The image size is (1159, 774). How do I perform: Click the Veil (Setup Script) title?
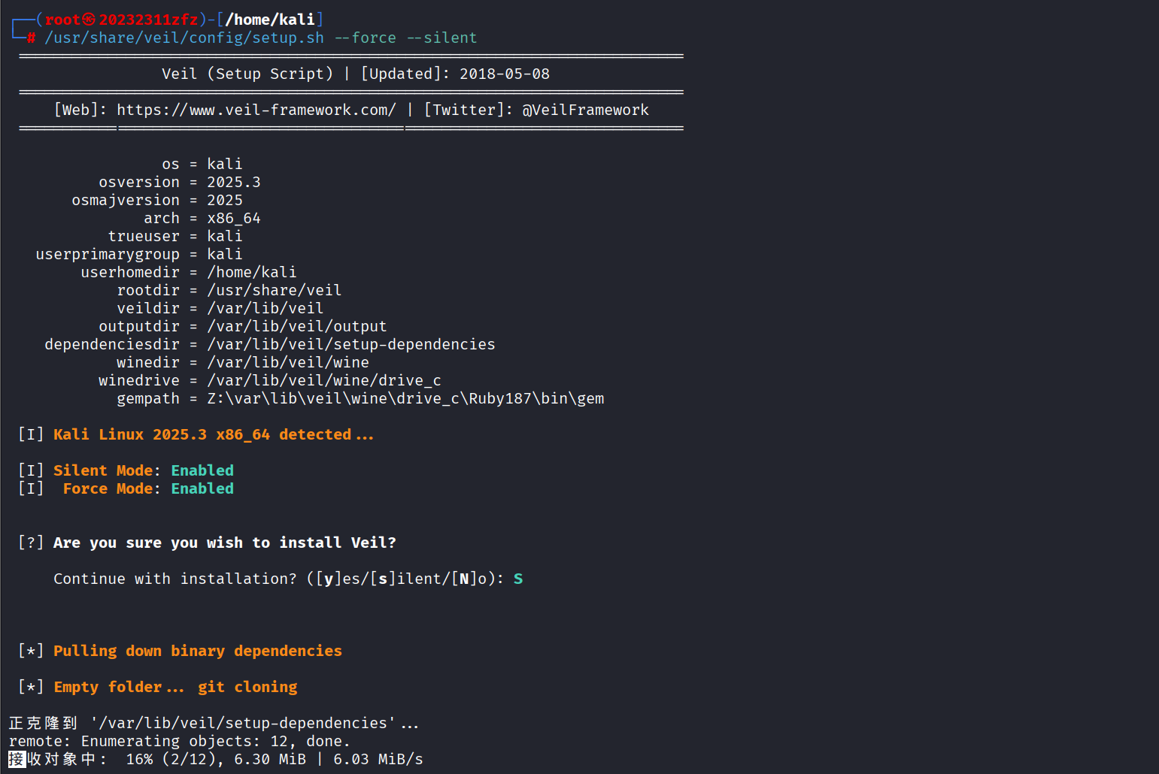[247, 74]
